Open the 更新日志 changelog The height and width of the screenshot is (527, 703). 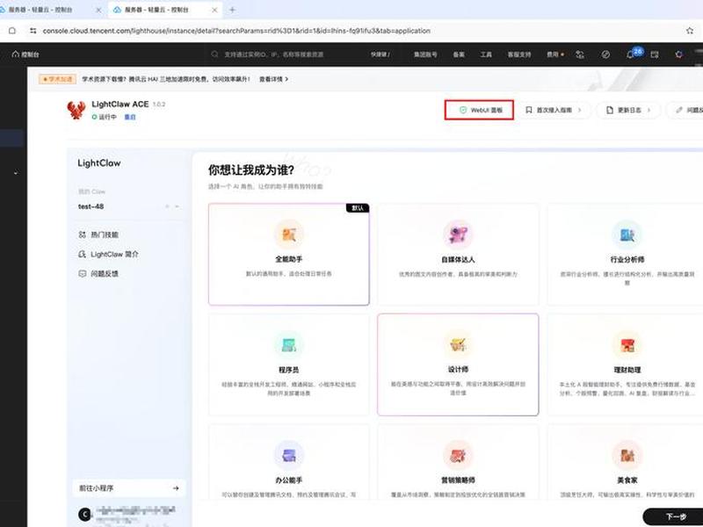click(629, 110)
